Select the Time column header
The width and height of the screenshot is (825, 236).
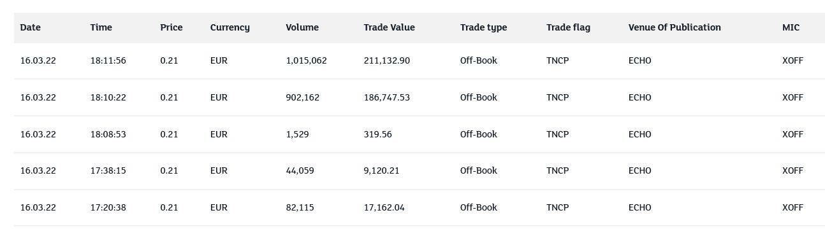[x=101, y=27]
